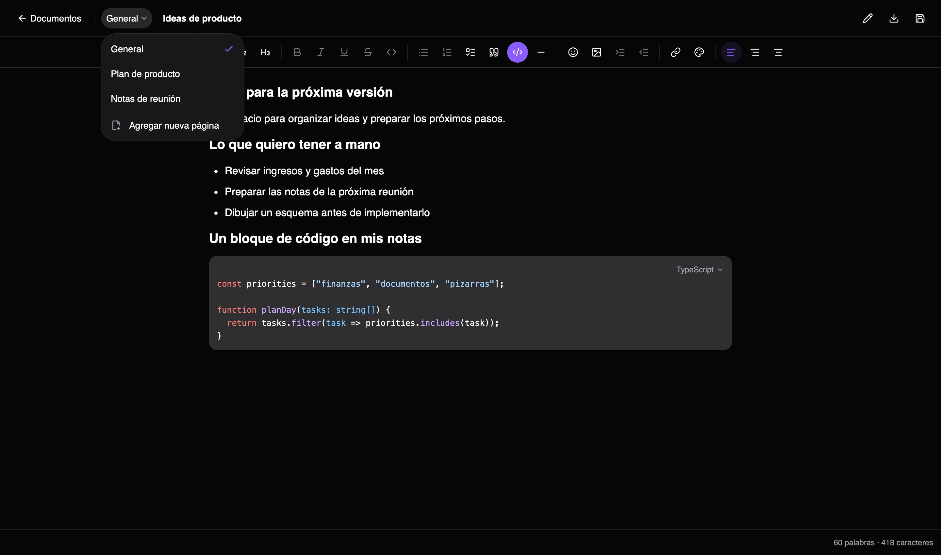Click the Ideas de producto title
941x555 pixels.
(x=202, y=18)
